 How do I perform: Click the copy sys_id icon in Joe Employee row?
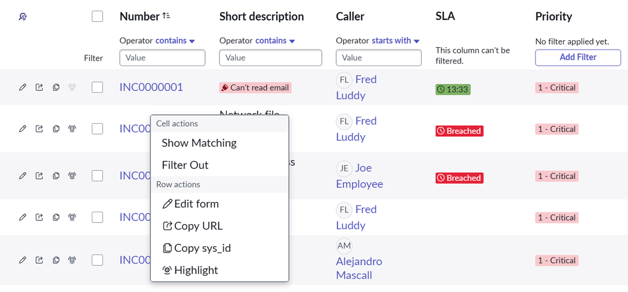56,175
